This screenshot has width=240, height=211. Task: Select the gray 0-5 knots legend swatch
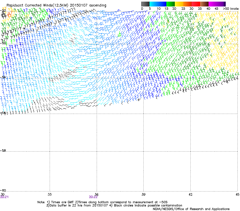[x=145, y=4]
